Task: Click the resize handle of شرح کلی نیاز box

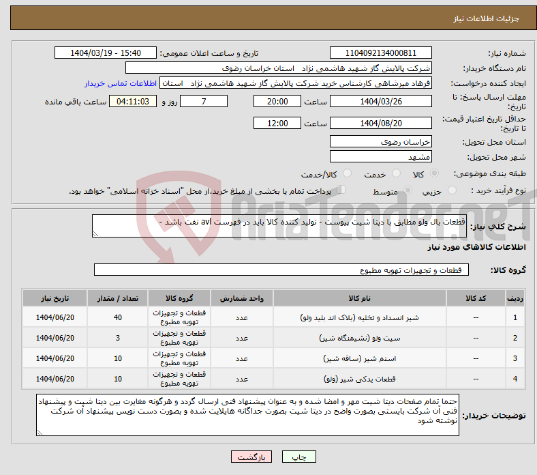Action: tap(95, 234)
